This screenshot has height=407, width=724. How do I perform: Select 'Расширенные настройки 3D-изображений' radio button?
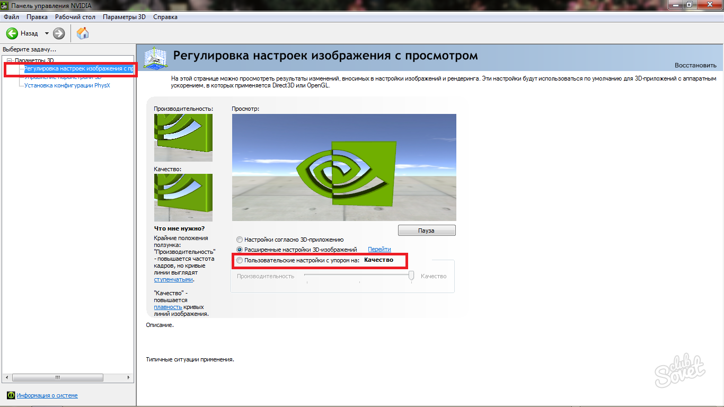coord(240,249)
